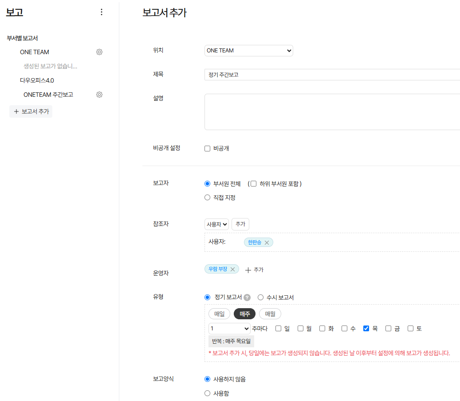Click the plus 보고서 추가 sidebar button
460x401 pixels.
click(31, 111)
